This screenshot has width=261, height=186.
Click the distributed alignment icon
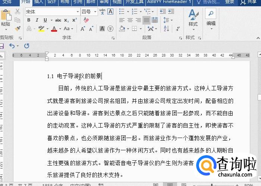(155, 20)
